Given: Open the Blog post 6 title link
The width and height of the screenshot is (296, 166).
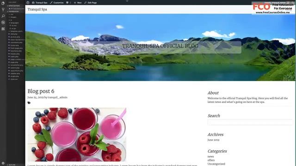Looking at the screenshot, I should (x=41, y=91).
